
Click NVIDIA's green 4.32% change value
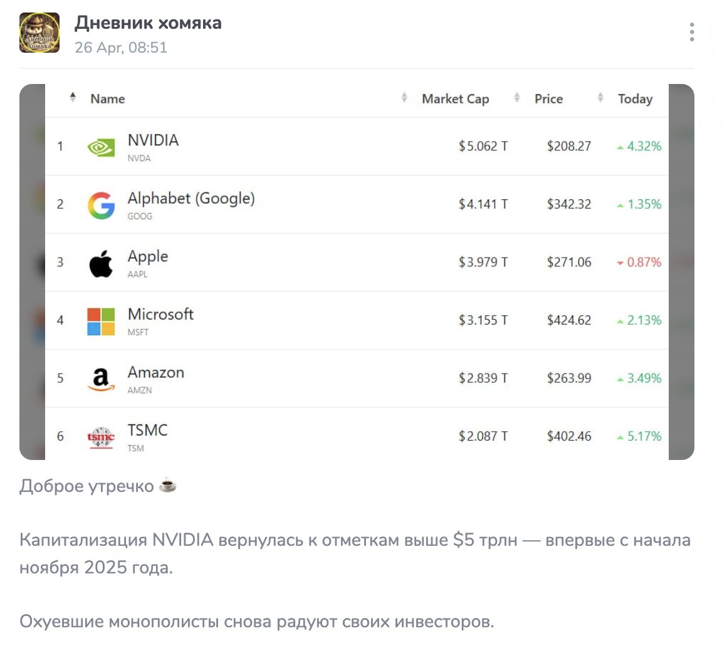(x=644, y=147)
